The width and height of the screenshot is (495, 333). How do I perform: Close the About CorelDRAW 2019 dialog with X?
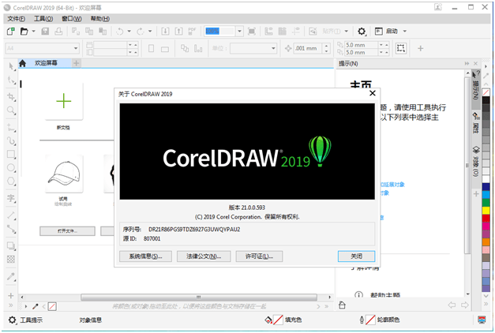coord(373,93)
